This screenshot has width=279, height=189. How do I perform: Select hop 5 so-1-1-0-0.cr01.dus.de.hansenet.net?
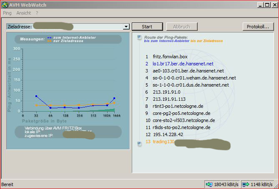pos(187,85)
